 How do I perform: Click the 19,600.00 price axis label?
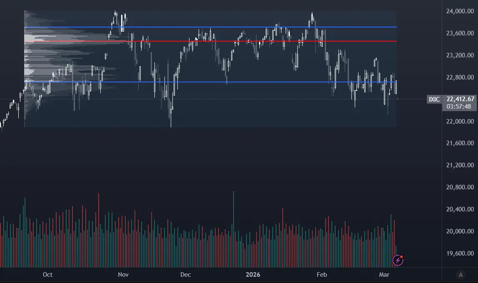tap(460, 253)
